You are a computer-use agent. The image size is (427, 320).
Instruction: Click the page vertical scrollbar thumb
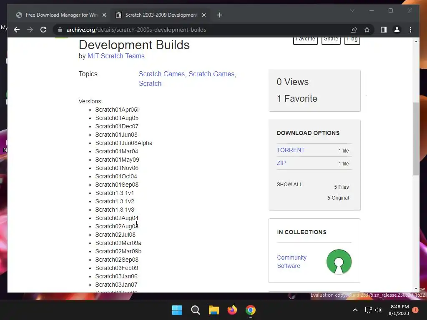tap(416, 139)
